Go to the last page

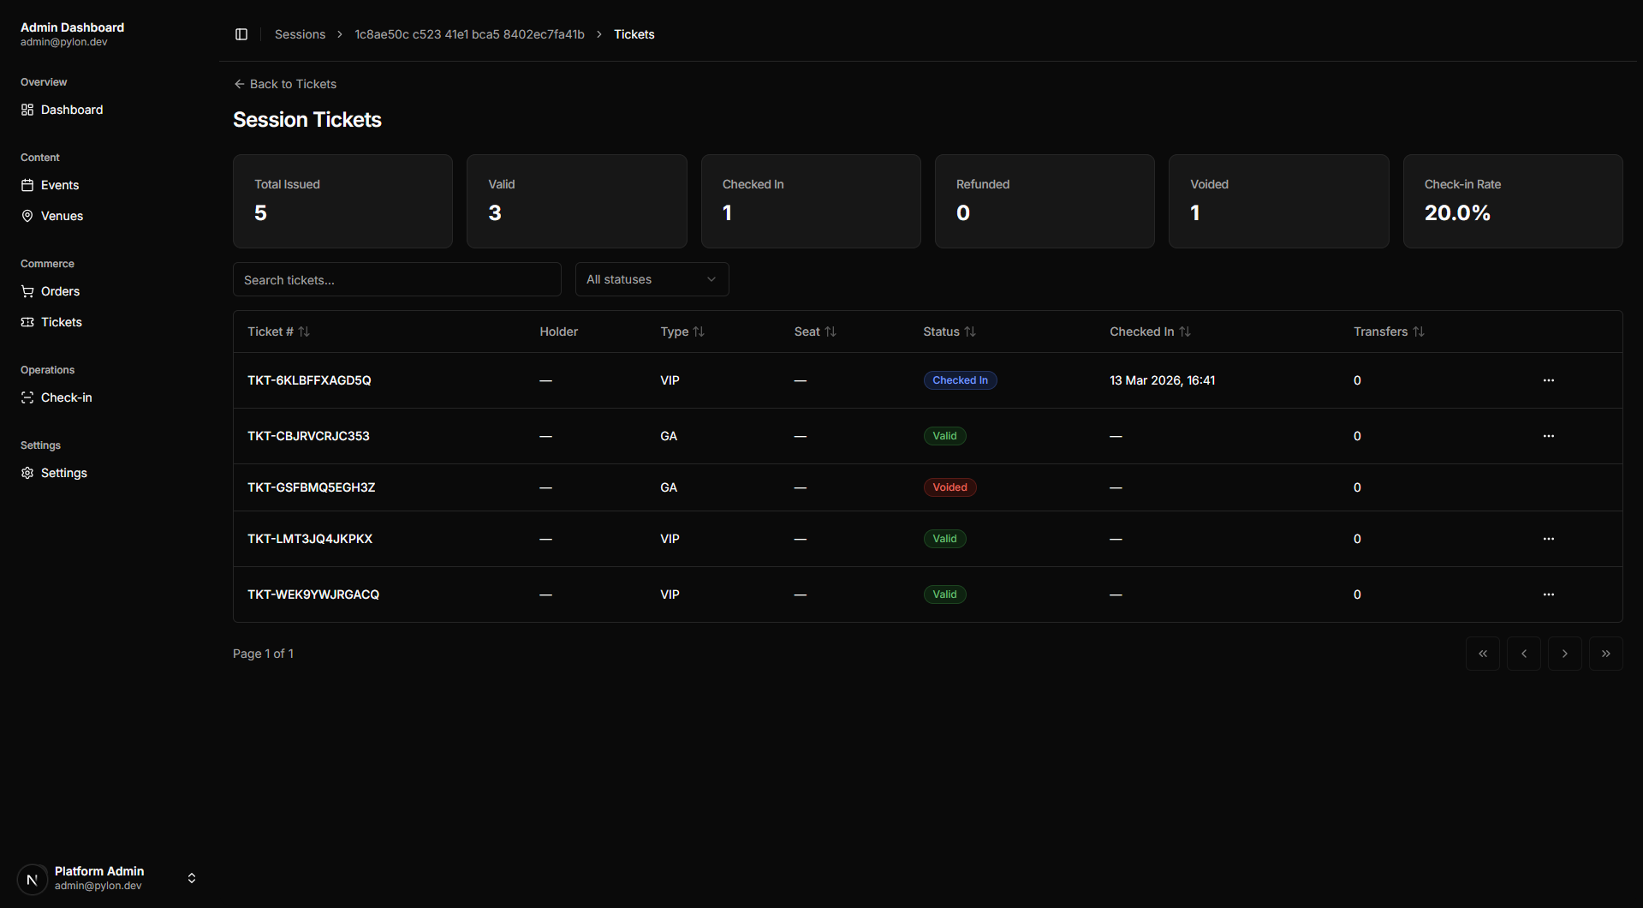[x=1606, y=654]
